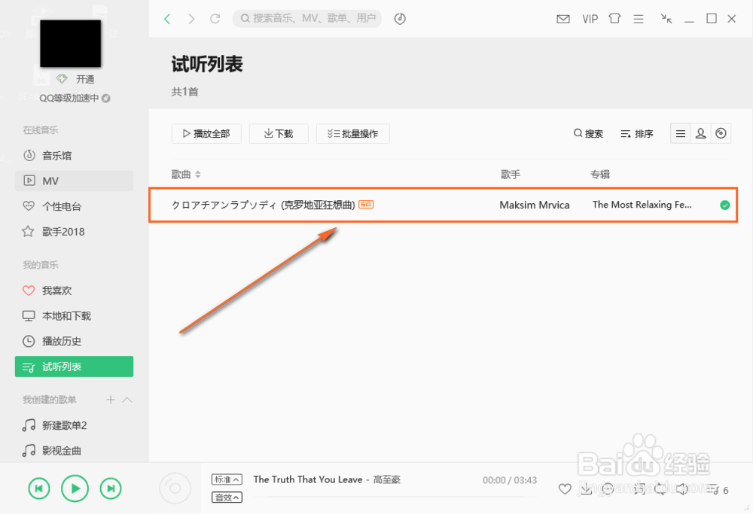Switch to list view icon

(681, 133)
